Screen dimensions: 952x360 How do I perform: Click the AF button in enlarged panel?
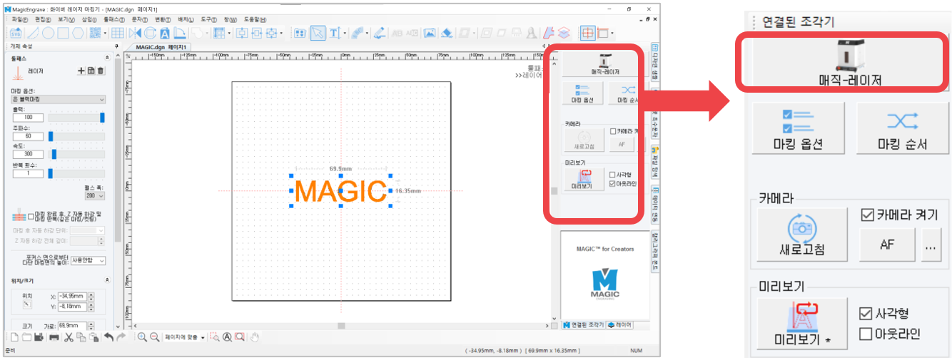click(887, 244)
